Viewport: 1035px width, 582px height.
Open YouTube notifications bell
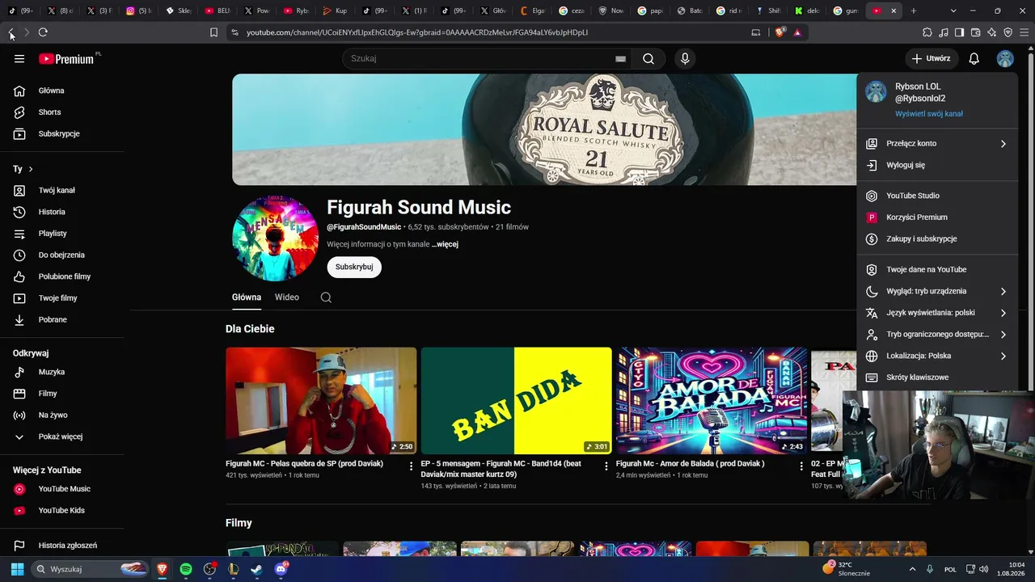(974, 59)
